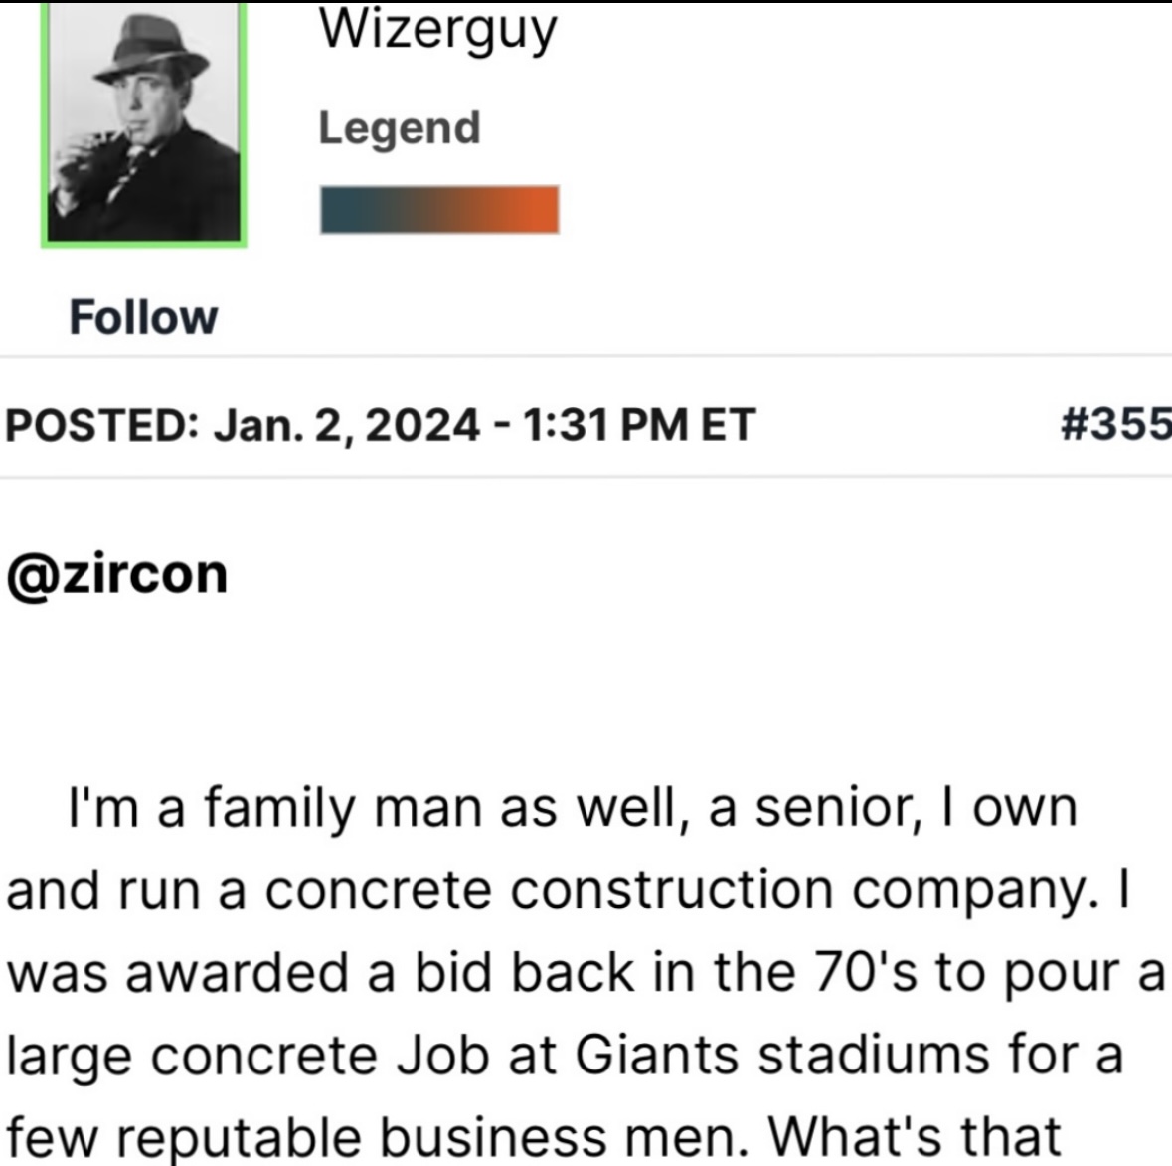The width and height of the screenshot is (1172, 1166).
Task: Click the @zircon mention
Action: (x=117, y=574)
